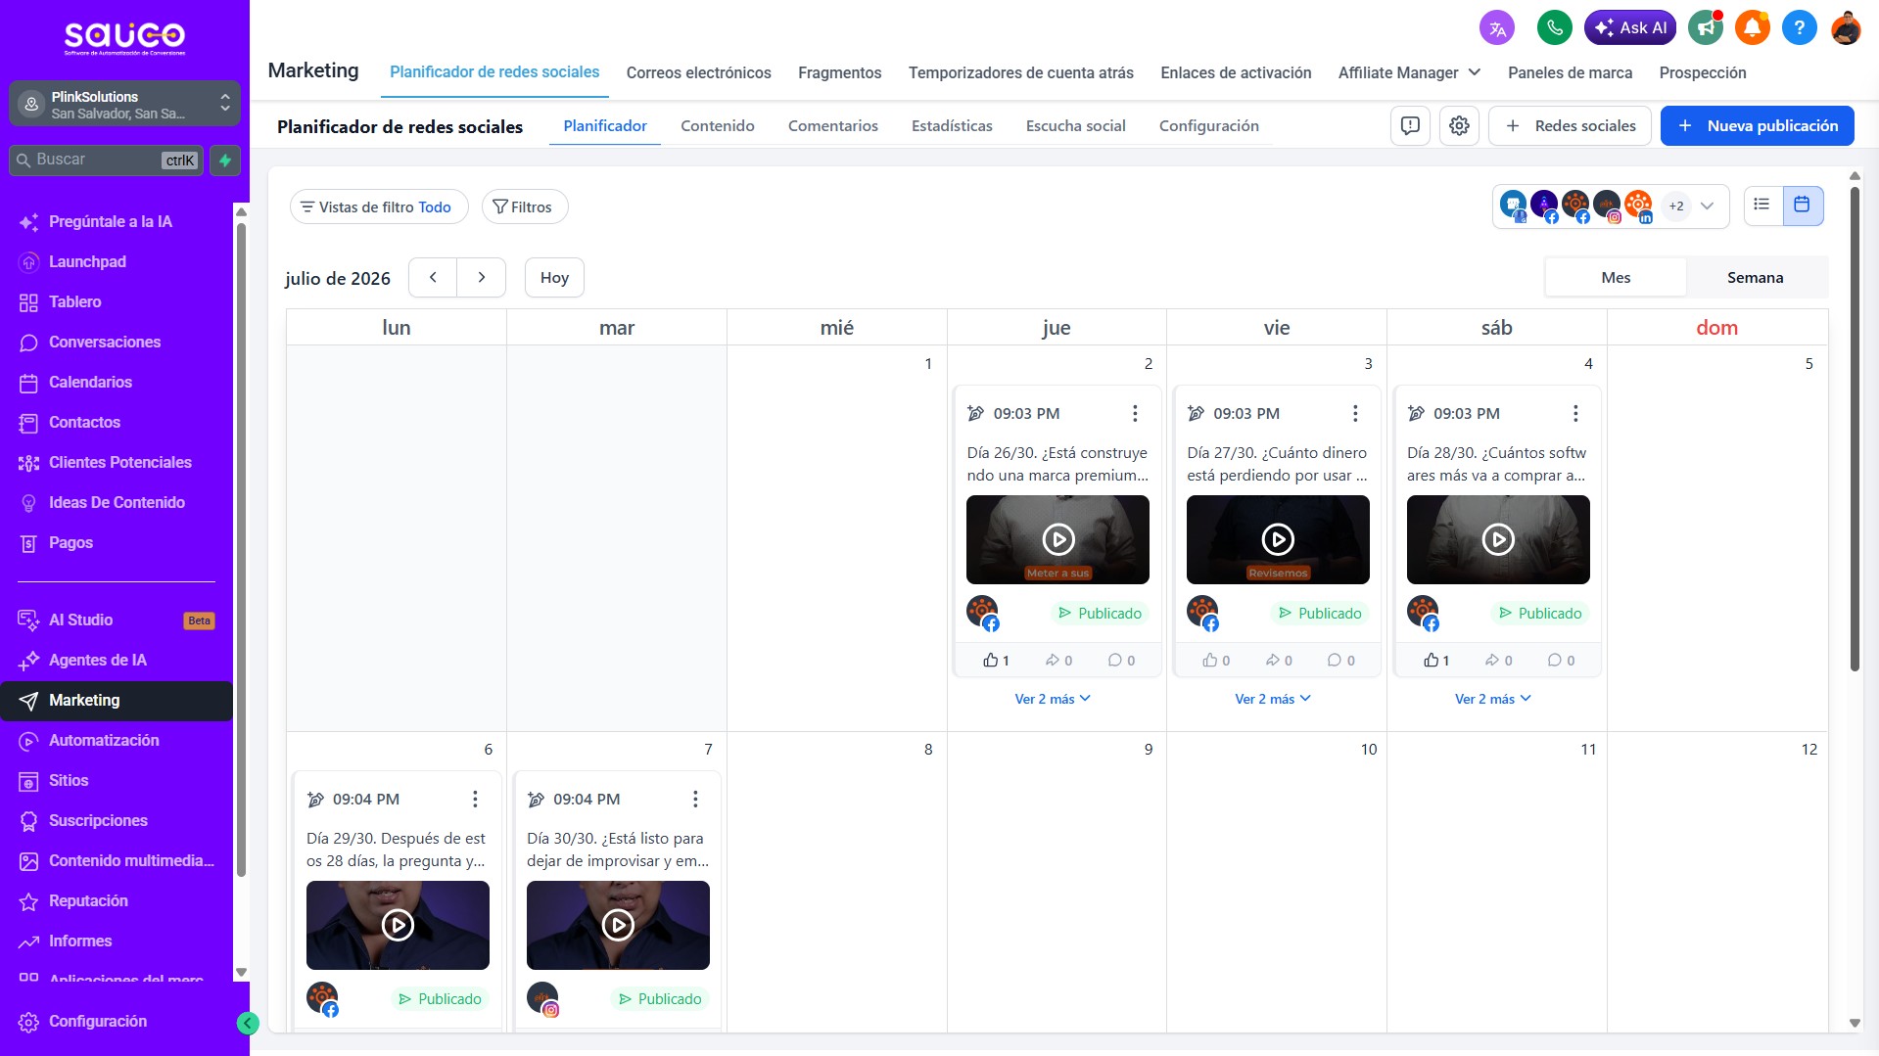This screenshot has width=1879, height=1056.
Task: Switch to Contenido tab
Action: point(718,126)
